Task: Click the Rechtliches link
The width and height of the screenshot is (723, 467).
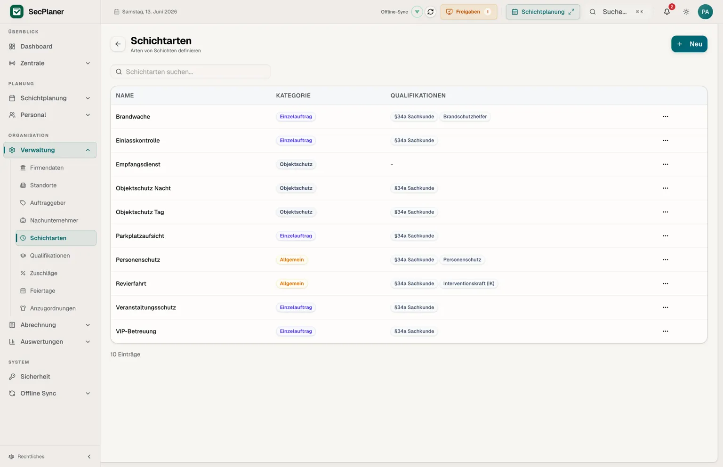Action: click(31, 457)
